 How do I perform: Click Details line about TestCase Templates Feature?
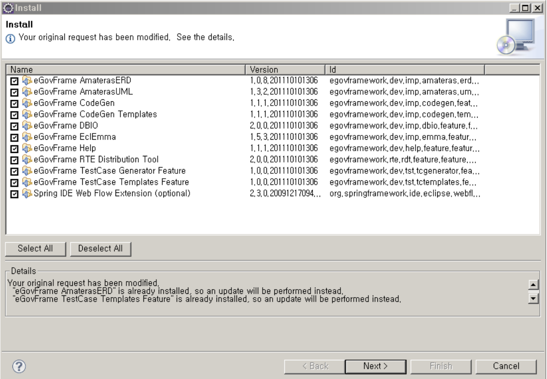tap(207, 298)
